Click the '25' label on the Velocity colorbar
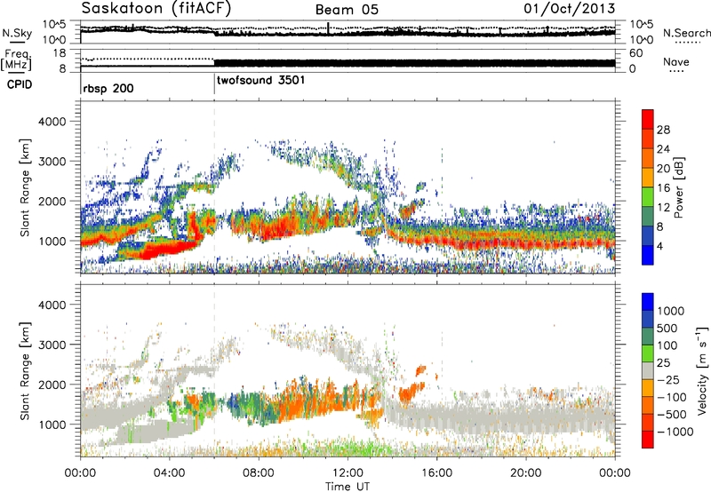 coord(663,362)
